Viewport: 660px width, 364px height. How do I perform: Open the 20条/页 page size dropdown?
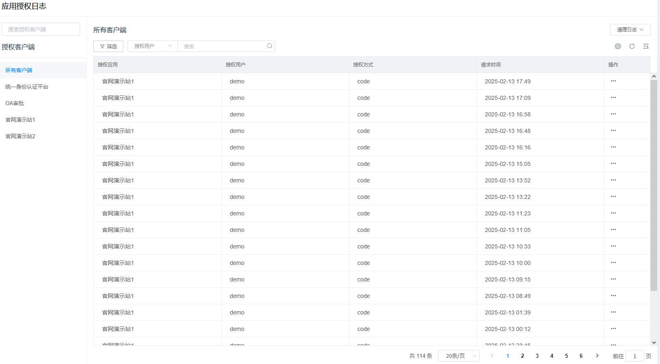pos(459,356)
